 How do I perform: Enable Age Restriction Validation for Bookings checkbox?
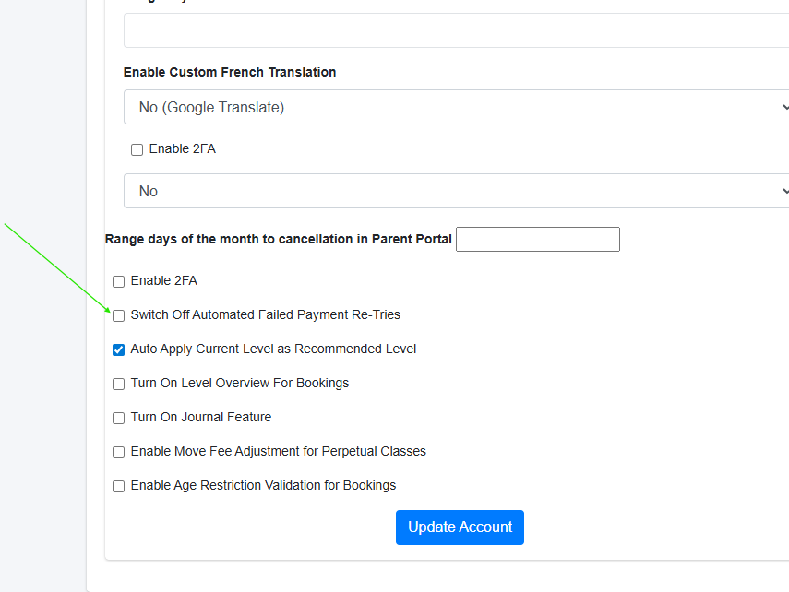pos(118,486)
